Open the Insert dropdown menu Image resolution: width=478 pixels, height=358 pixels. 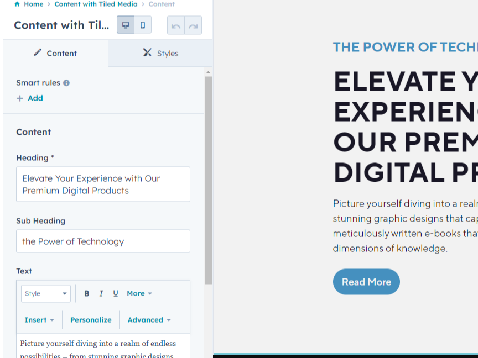tap(39, 320)
